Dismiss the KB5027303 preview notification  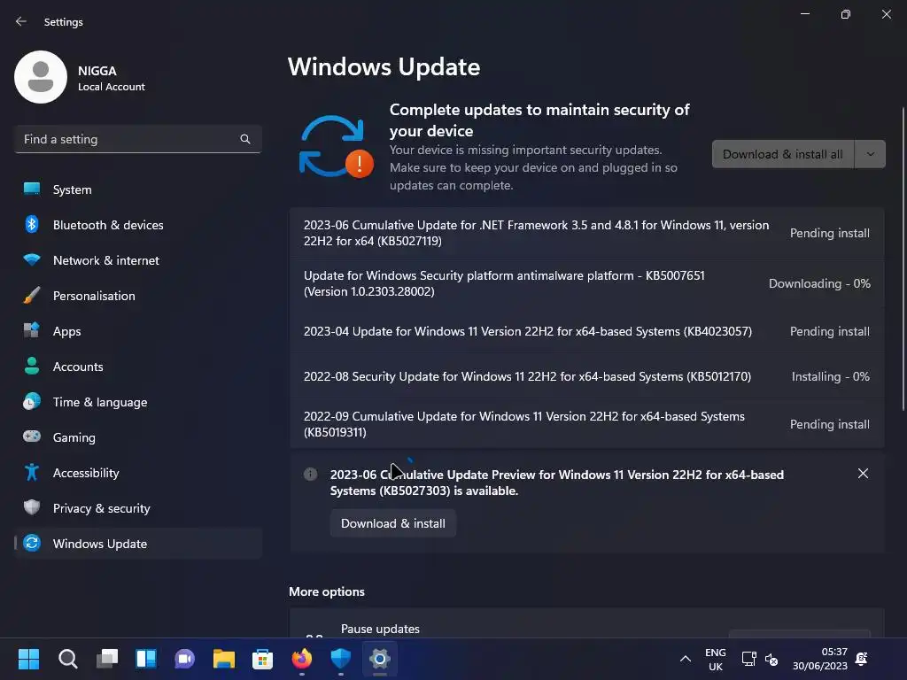[863, 474]
